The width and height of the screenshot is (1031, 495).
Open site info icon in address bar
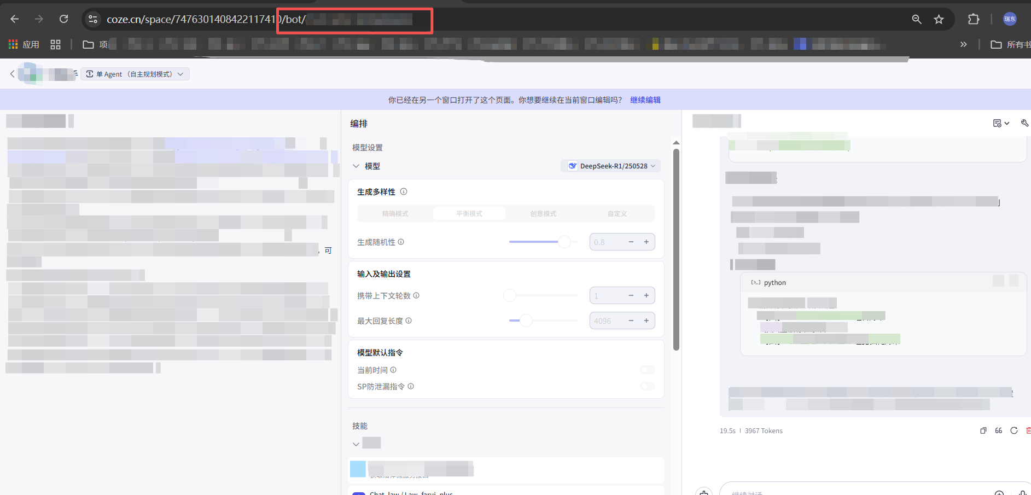click(x=93, y=19)
